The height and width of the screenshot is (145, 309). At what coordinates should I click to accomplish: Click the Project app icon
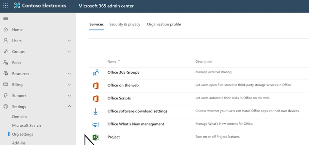(95, 137)
